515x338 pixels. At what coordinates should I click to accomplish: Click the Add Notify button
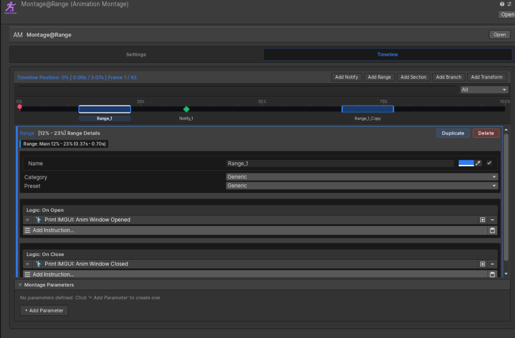(347, 77)
